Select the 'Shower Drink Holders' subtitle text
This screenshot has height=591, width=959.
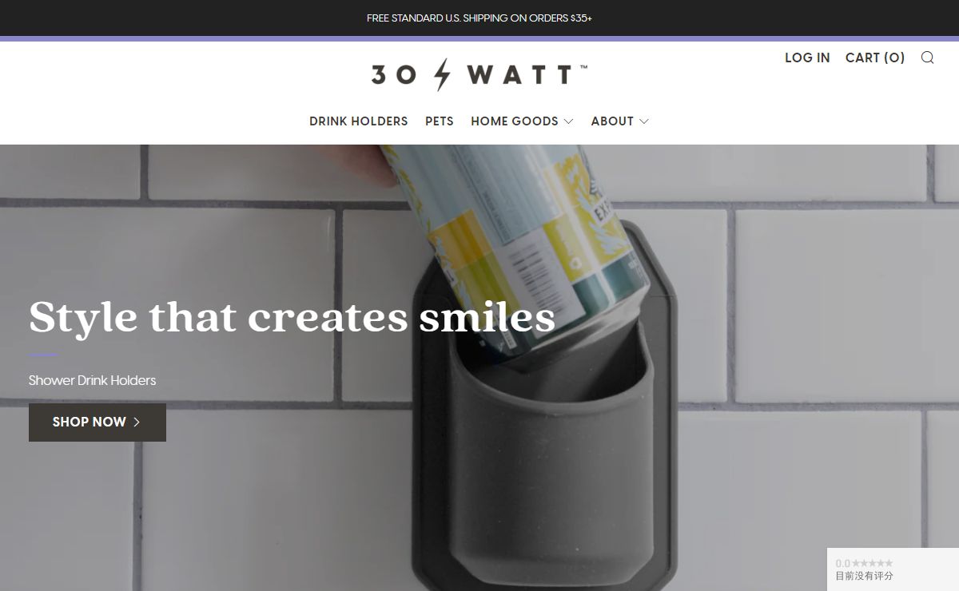pos(93,380)
